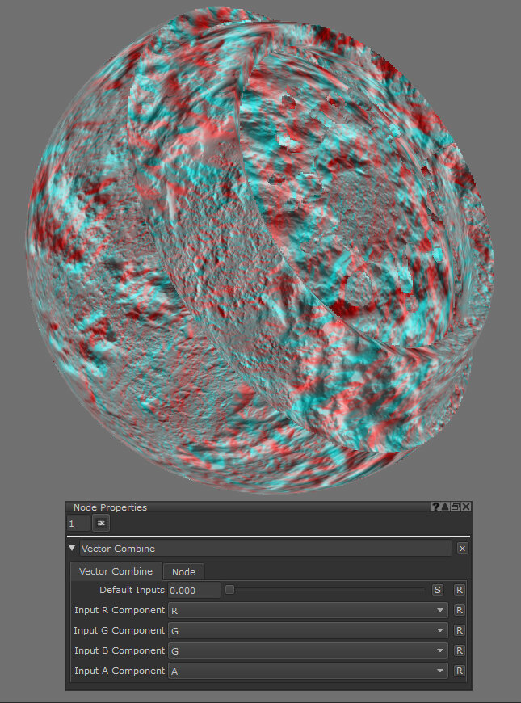Click the help question mark icon
The height and width of the screenshot is (703, 521).
(x=436, y=507)
